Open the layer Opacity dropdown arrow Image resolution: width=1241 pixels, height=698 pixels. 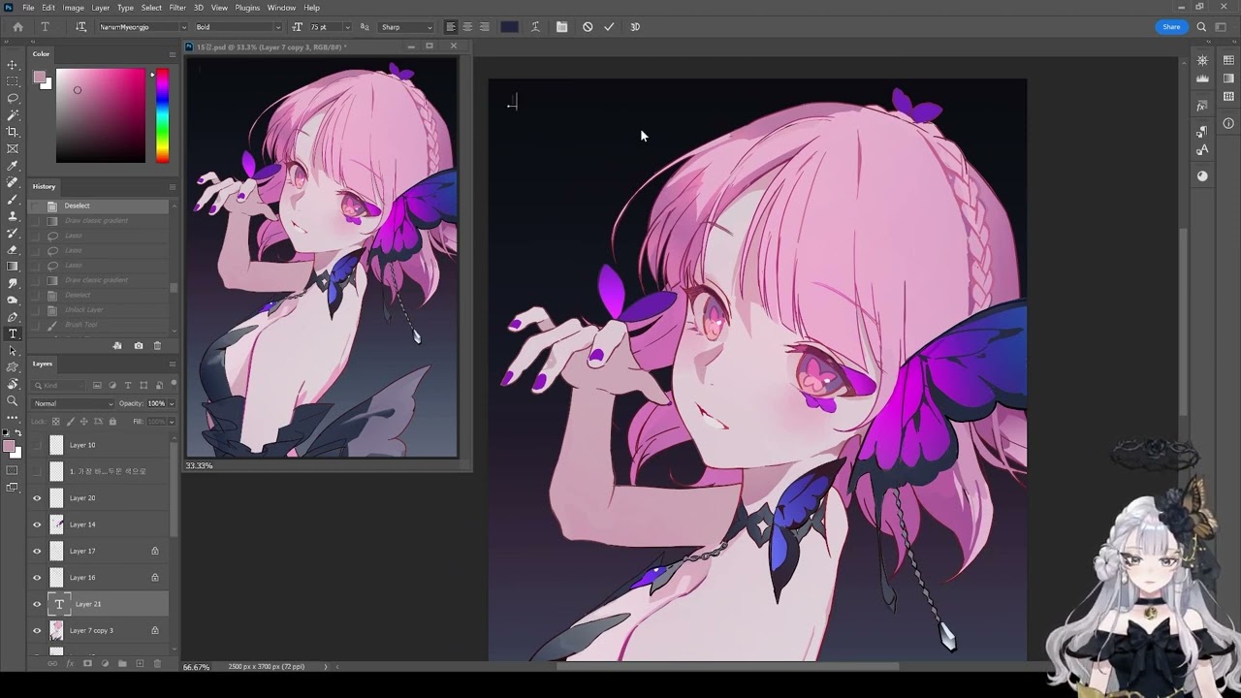tap(172, 403)
